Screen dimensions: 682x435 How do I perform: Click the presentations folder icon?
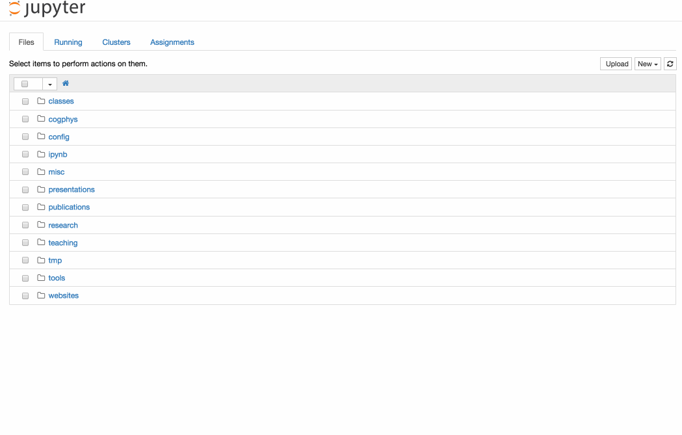point(41,189)
